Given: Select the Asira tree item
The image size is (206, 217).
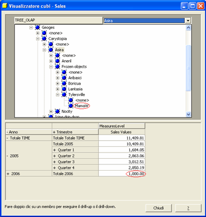Looking at the screenshot, I should click(59, 50).
